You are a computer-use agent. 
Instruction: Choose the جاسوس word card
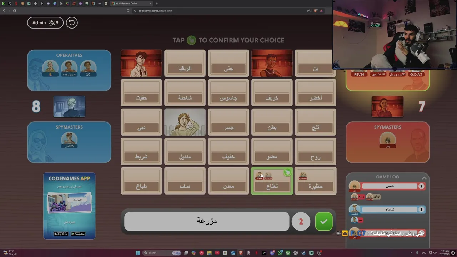[x=228, y=93]
